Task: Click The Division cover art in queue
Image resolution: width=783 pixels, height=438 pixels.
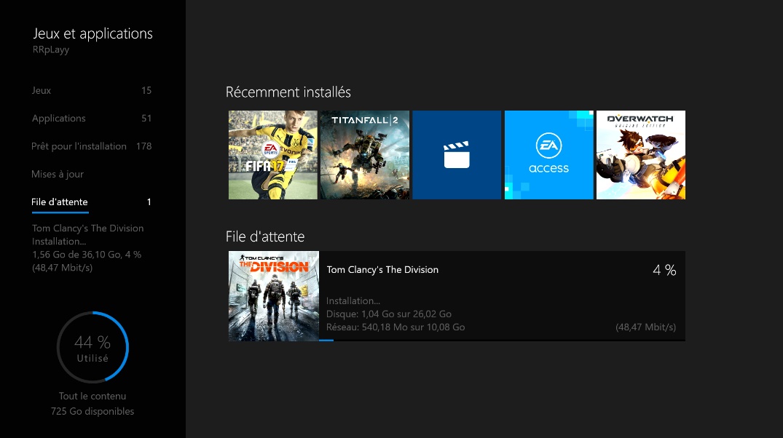Action: (x=274, y=296)
